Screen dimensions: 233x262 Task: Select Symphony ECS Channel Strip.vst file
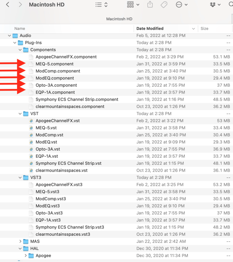(69, 163)
